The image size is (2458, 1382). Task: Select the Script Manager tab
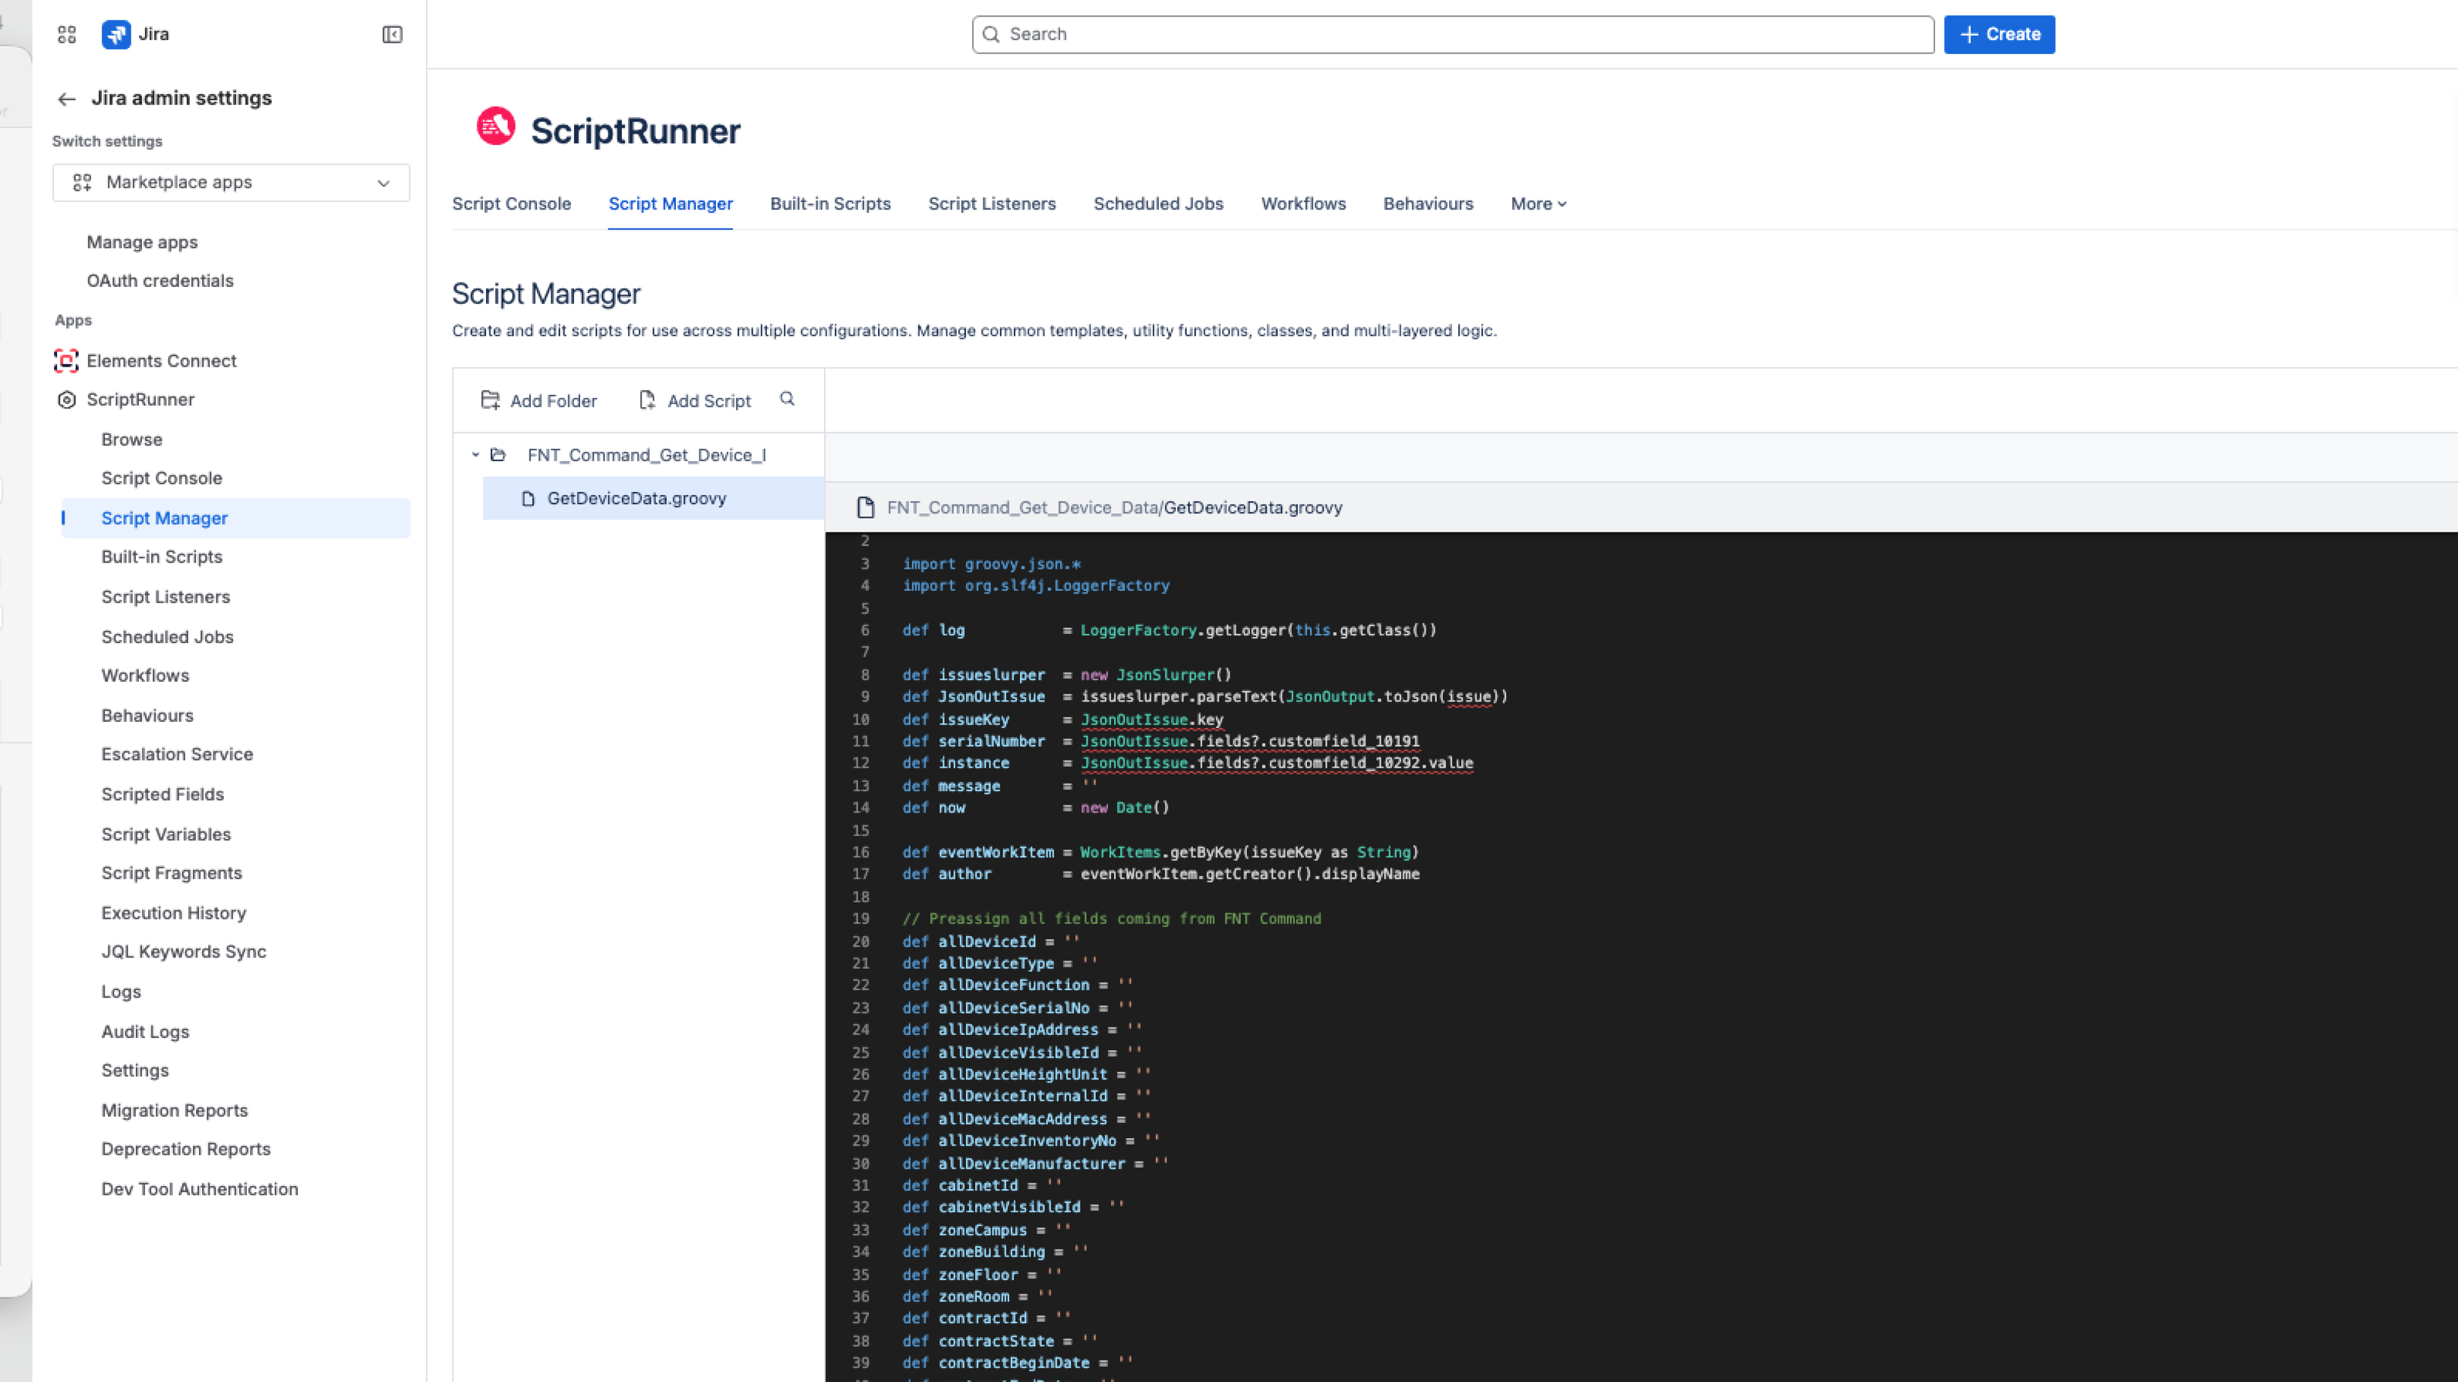click(671, 204)
